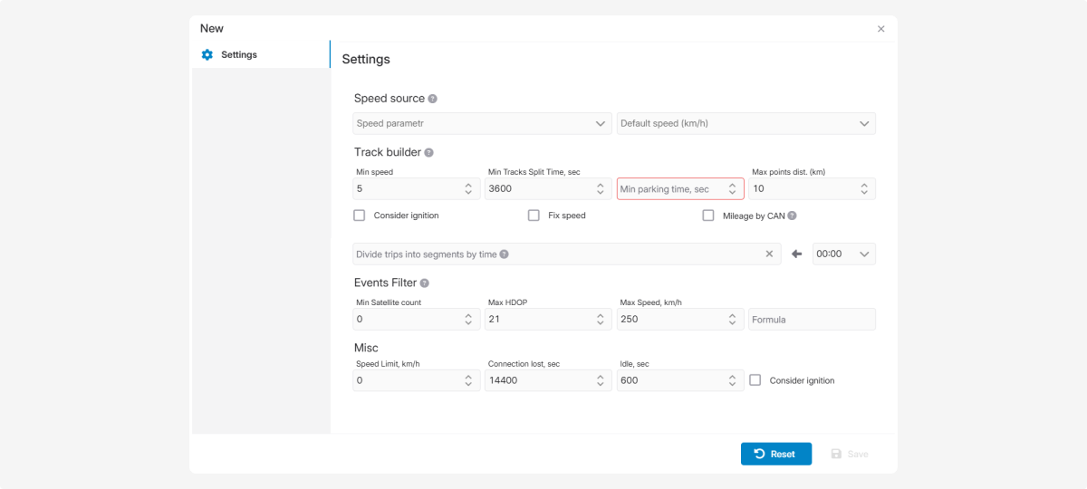Toggle the Fix speed checkbox
Image resolution: width=1087 pixels, height=489 pixels.
[534, 216]
